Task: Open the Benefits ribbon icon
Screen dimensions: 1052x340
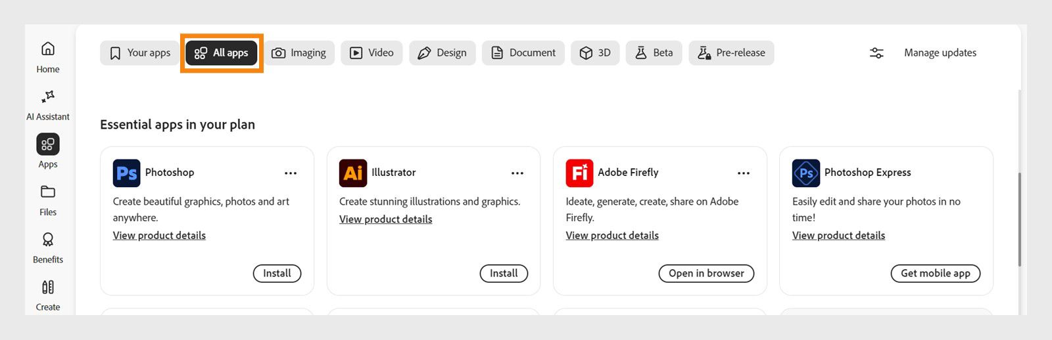Action: [x=48, y=240]
